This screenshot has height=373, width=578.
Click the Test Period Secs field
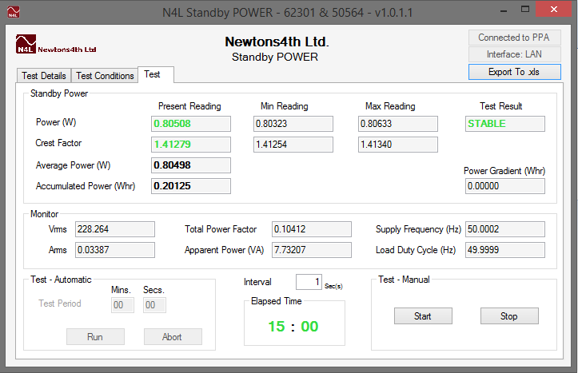(154, 305)
